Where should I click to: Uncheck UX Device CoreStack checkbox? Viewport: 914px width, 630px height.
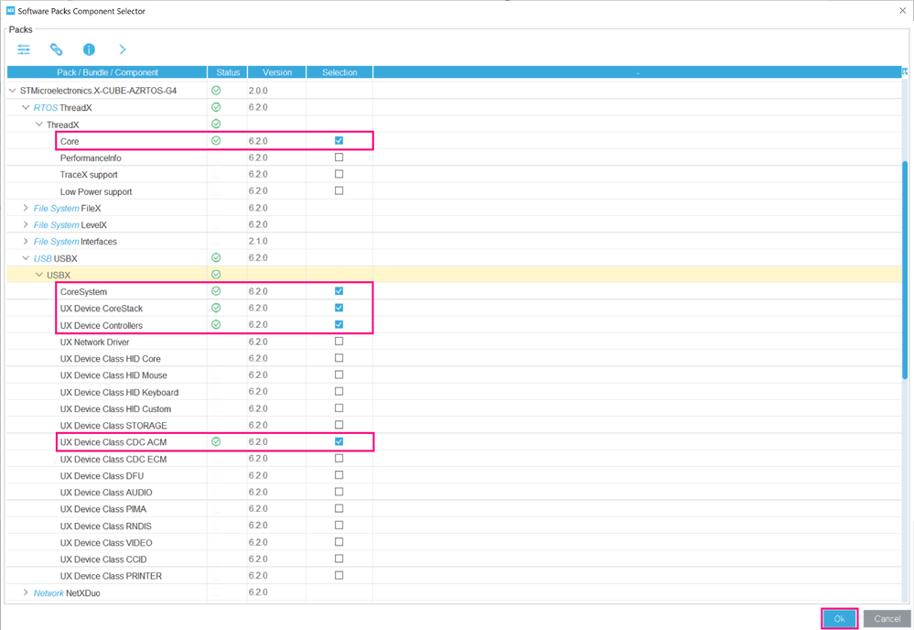coord(339,308)
